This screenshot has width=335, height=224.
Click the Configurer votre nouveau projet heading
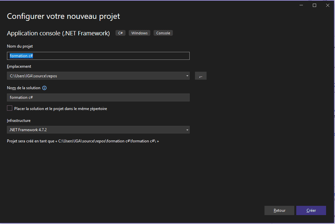(x=64, y=17)
